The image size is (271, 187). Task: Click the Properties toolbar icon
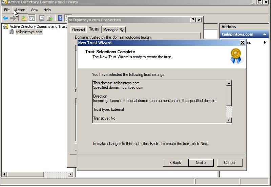42,18
